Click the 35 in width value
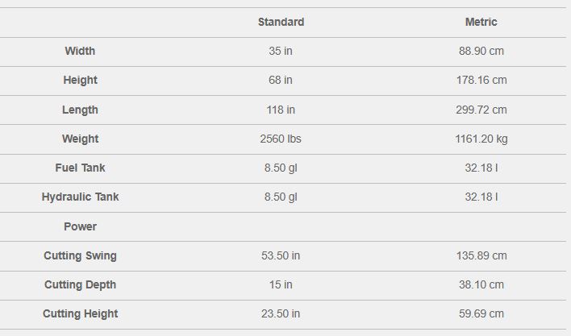The height and width of the screenshot is (336, 571). coord(281,51)
